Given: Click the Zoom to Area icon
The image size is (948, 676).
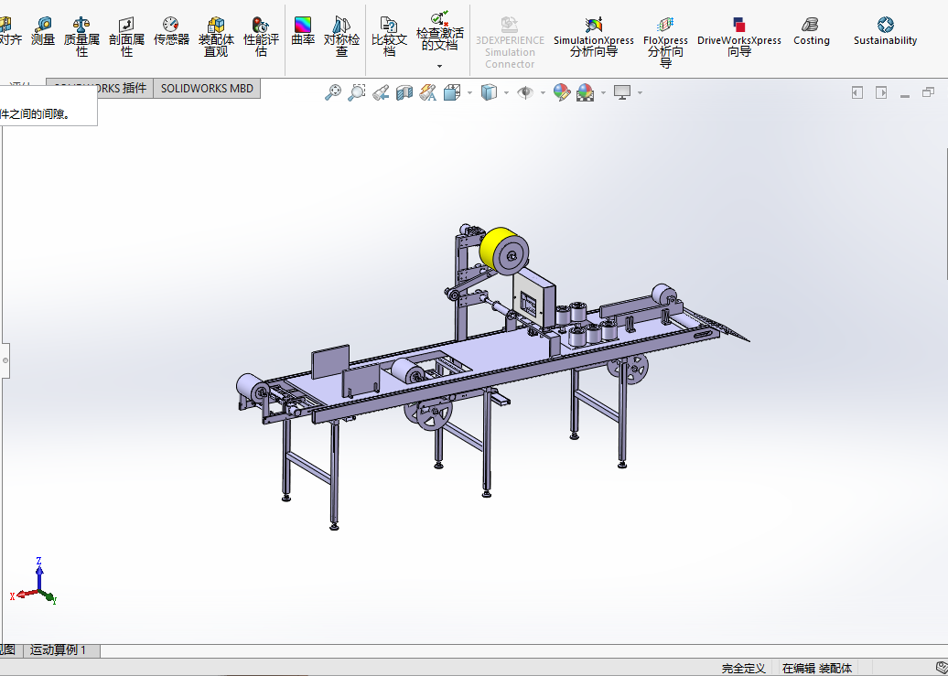Looking at the screenshot, I should [x=356, y=92].
